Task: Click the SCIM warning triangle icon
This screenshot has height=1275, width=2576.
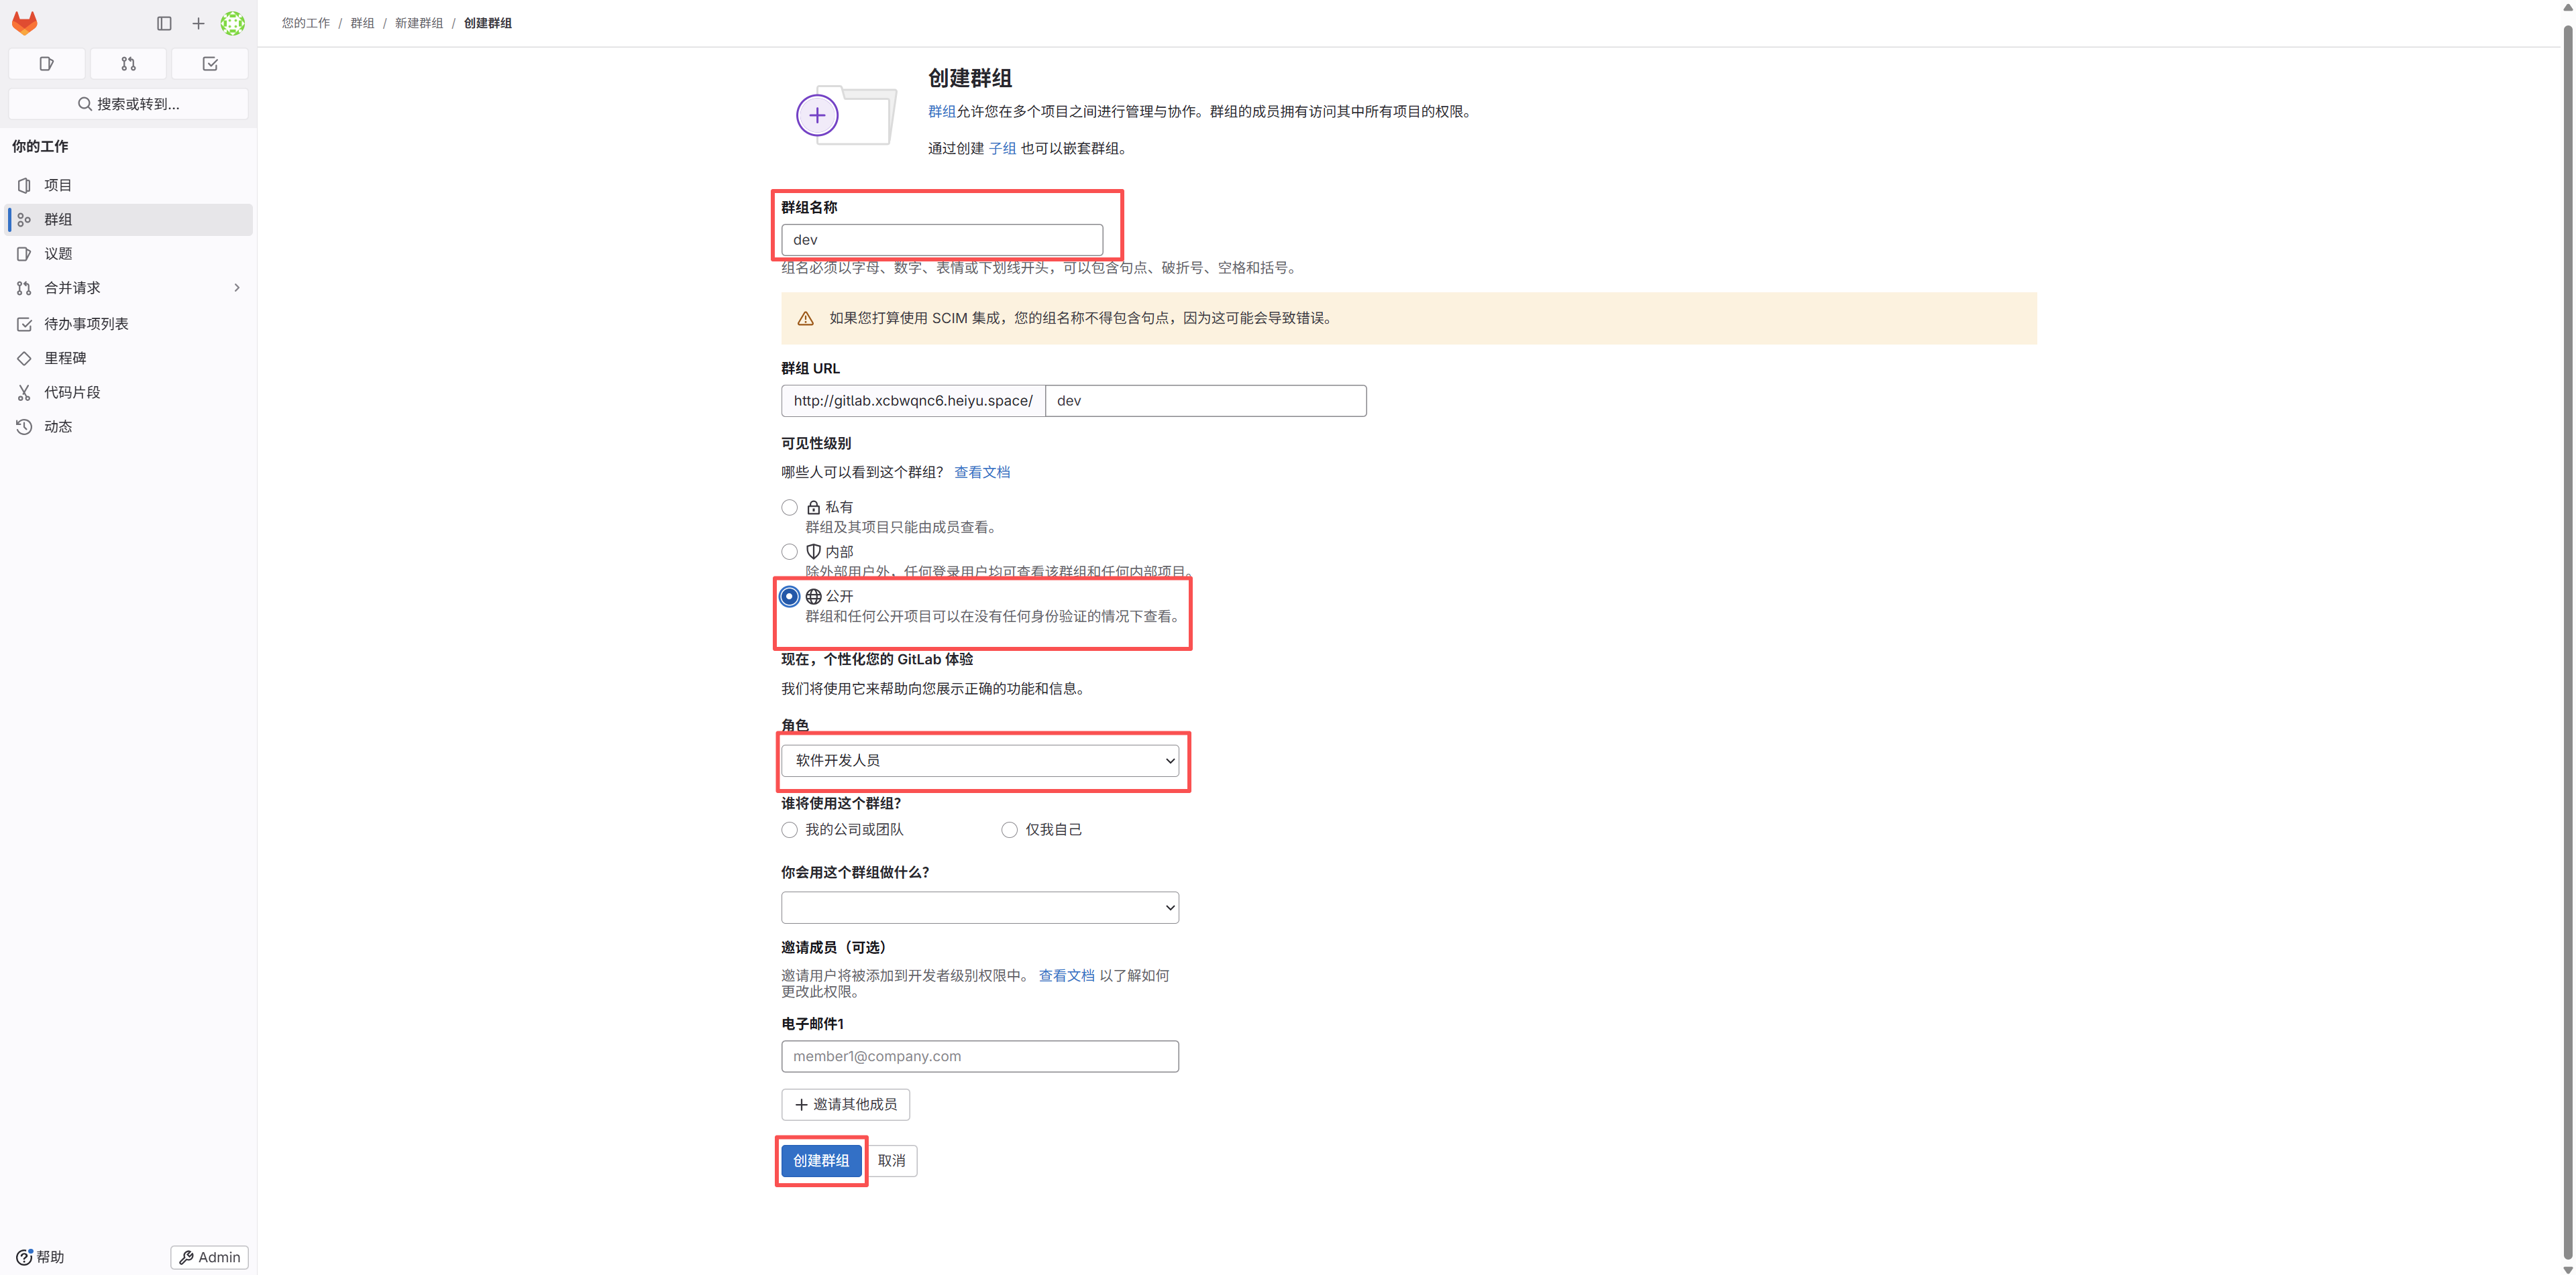Action: [x=805, y=319]
